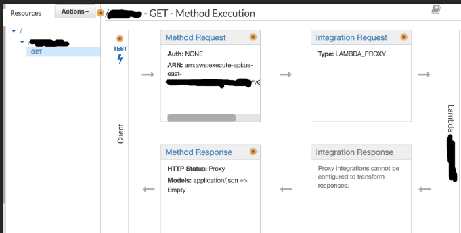The image size is (461, 233).
Task: Click the Lambda function label on right
Action: [x=451, y=119]
